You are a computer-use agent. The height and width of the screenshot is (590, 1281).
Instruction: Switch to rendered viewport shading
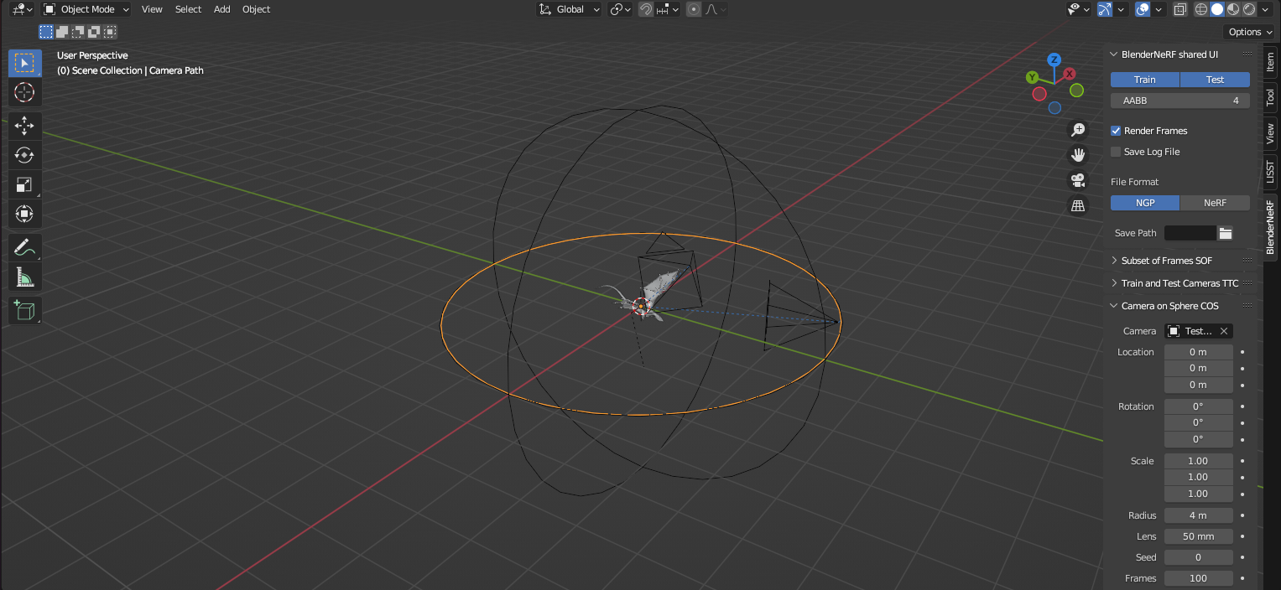tap(1249, 9)
